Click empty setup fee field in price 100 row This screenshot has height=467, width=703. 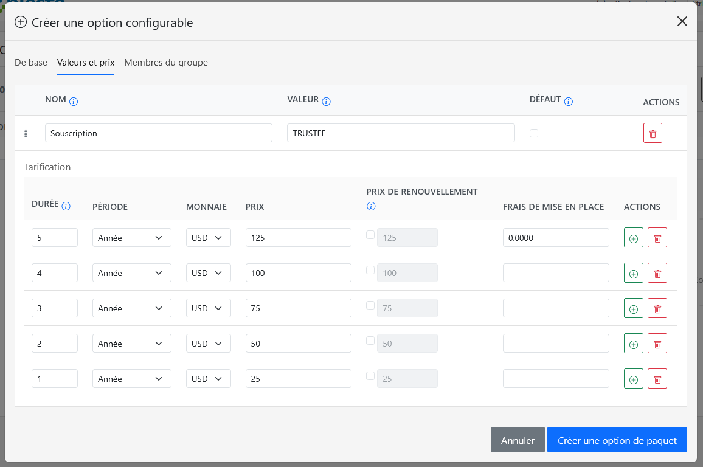[x=556, y=273]
